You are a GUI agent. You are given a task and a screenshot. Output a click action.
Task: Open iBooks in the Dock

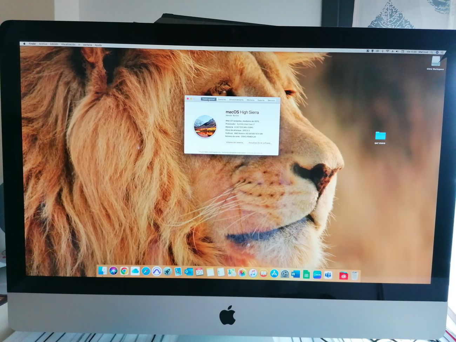point(263,273)
